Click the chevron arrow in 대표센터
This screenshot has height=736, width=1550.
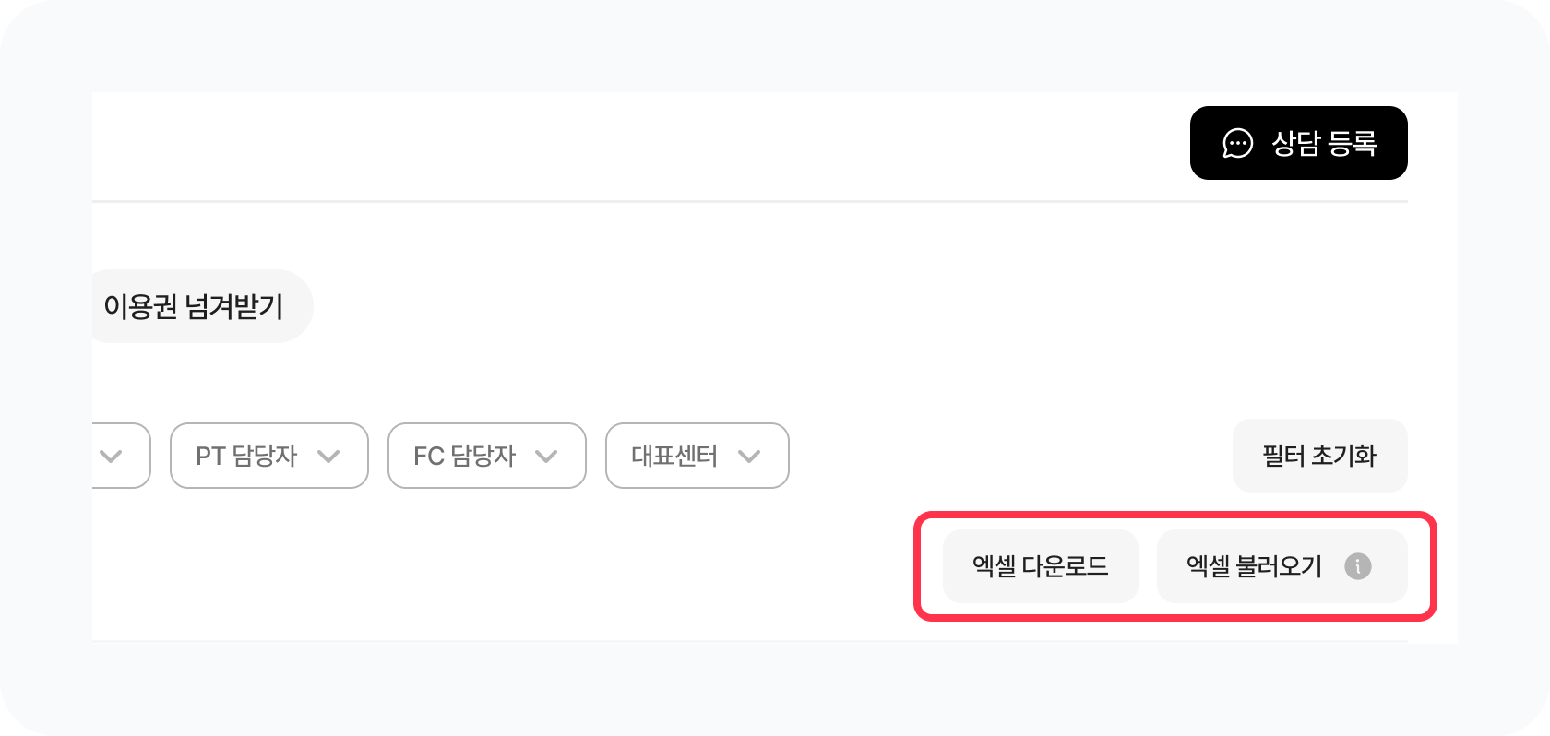tap(749, 456)
